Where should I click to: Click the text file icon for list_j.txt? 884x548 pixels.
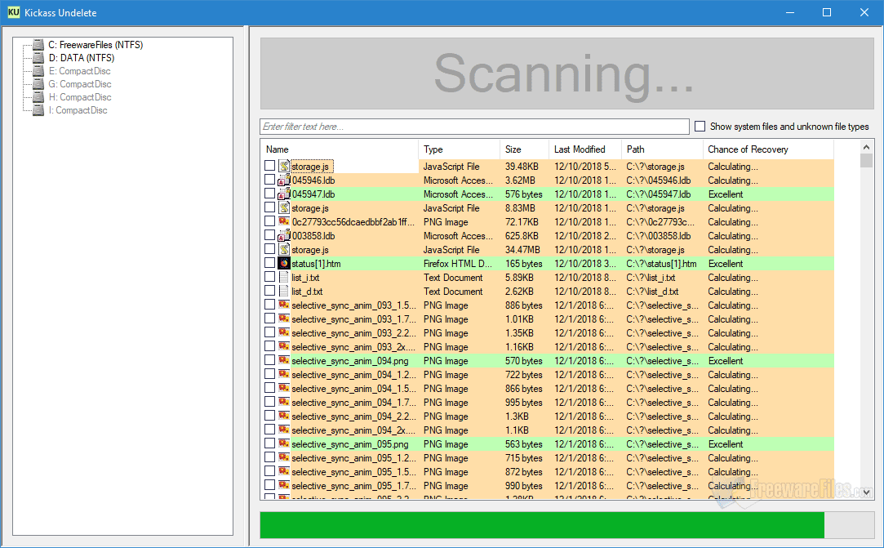[x=284, y=278]
